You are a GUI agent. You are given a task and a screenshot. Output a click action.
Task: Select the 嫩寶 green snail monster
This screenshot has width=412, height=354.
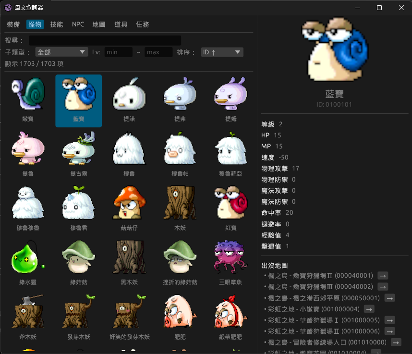click(28, 101)
